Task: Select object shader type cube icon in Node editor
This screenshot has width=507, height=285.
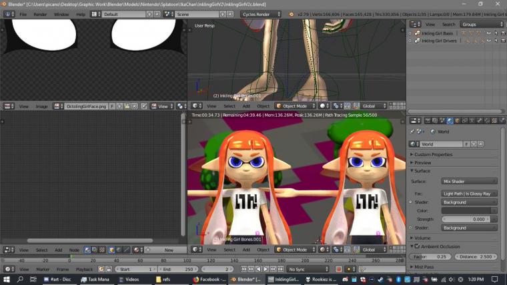Action: [111, 250]
